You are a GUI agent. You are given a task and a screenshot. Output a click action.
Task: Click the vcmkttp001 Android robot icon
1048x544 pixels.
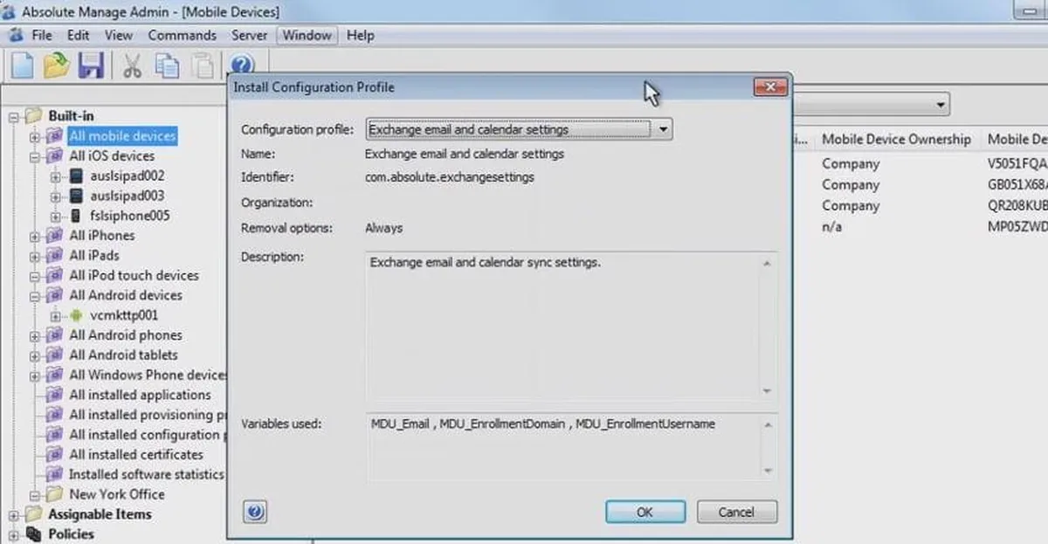tap(77, 315)
